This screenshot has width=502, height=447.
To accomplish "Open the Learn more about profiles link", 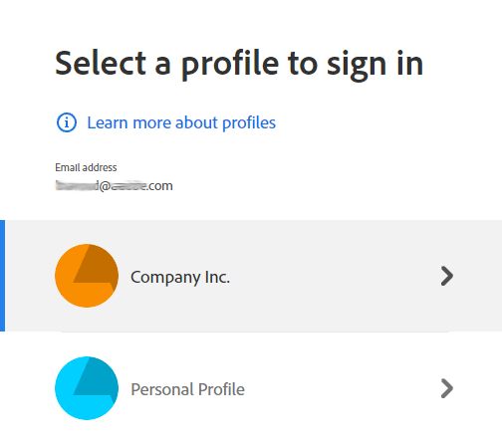I will 181,122.
